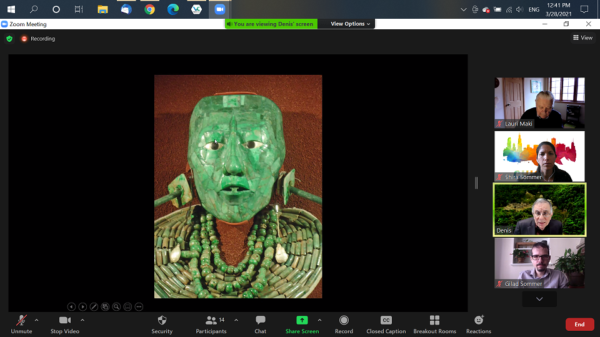The height and width of the screenshot is (337, 600).
Task: Open Microsoft Edge from the taskbar
Action: point(173,9)
